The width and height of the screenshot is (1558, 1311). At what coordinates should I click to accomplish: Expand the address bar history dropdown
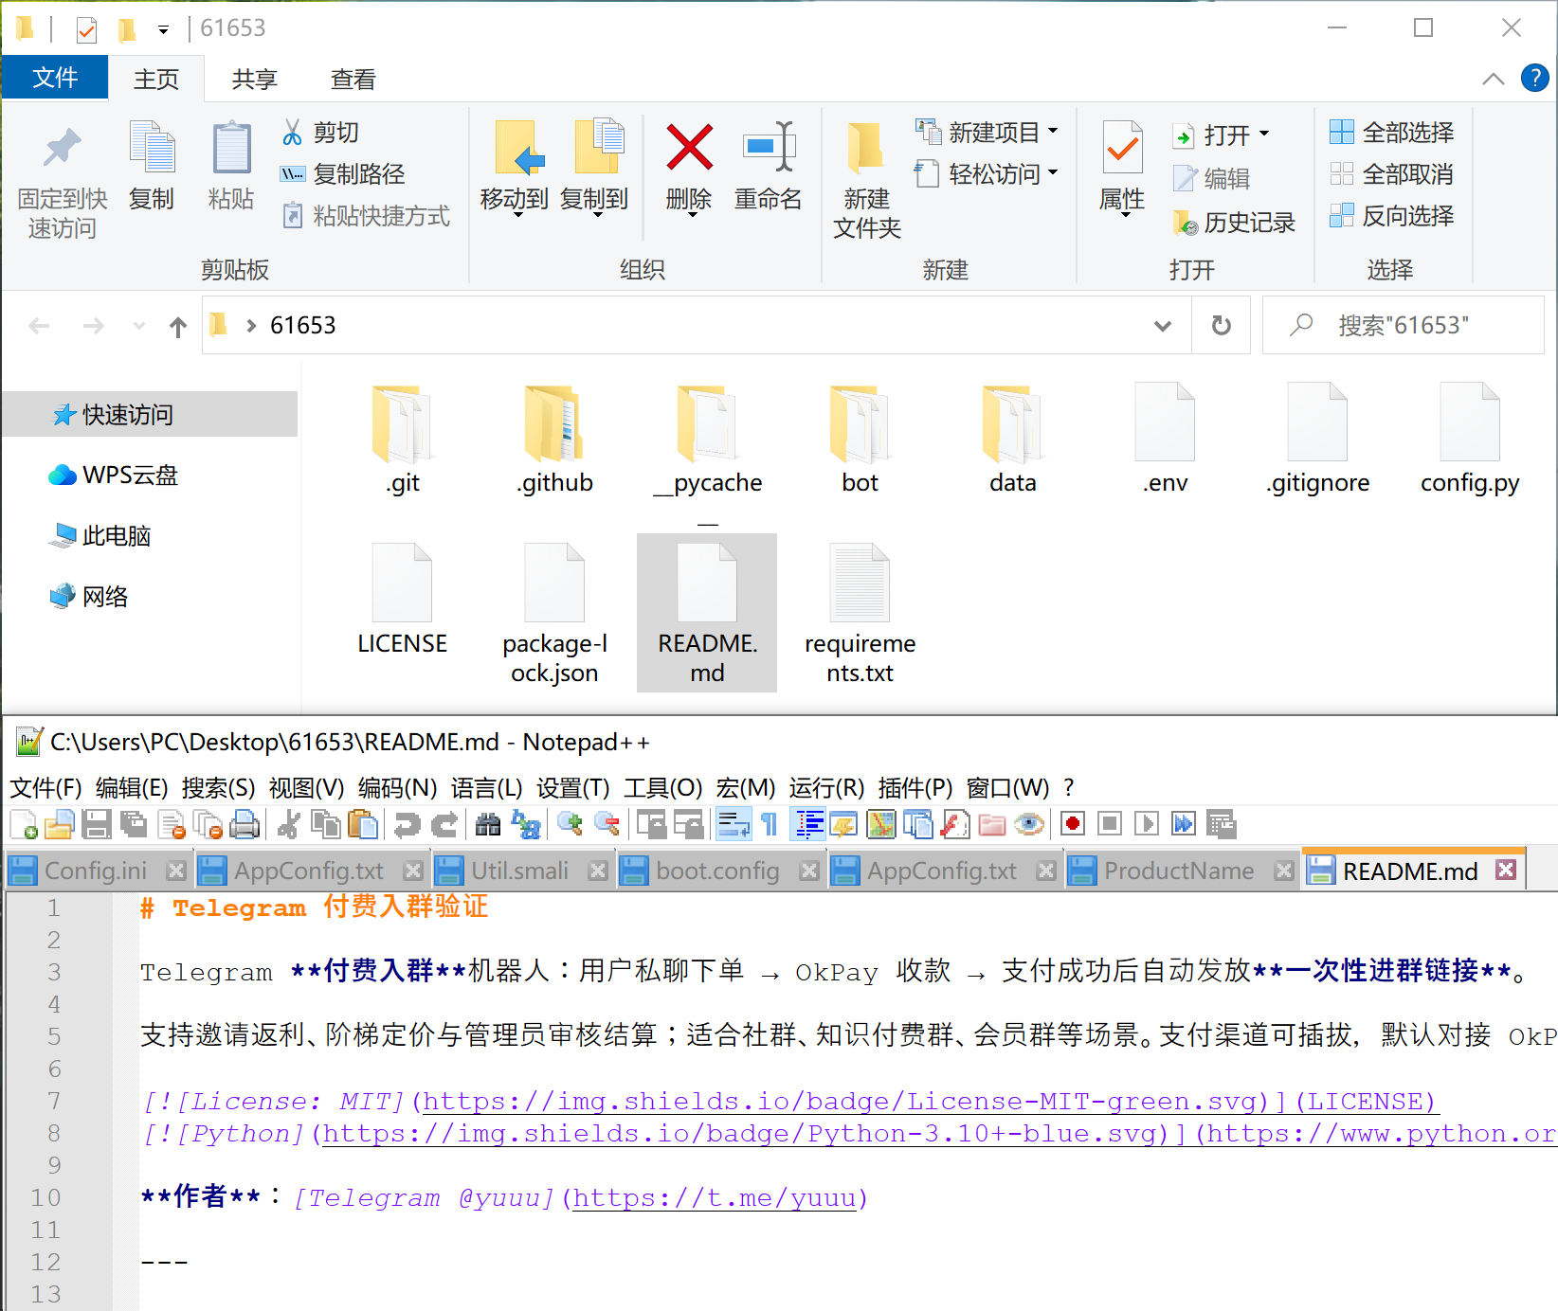tap(1162, 326)
